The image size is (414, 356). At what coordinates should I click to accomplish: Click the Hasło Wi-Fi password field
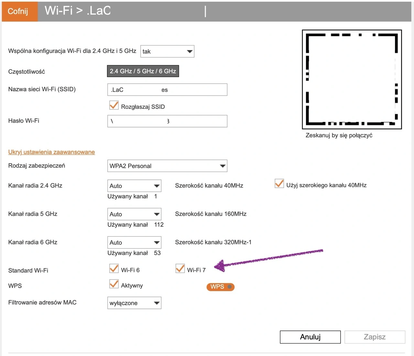pyautogui.click(x=167, y=121)
